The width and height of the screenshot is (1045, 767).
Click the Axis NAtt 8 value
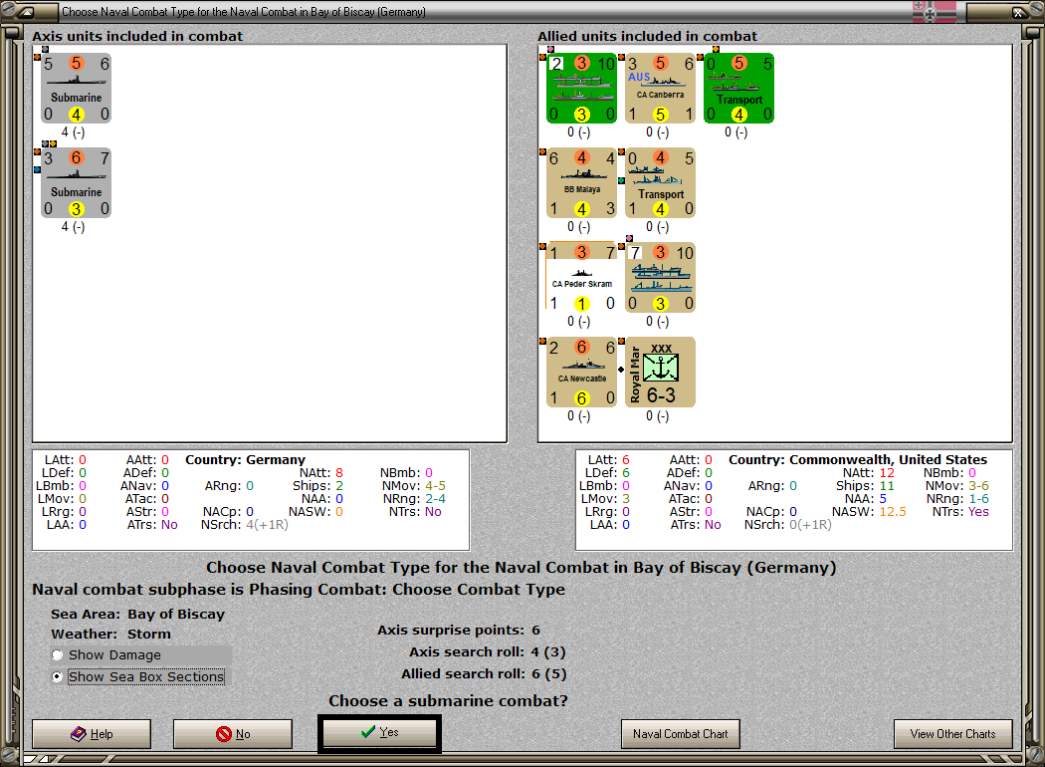point(339,472)
